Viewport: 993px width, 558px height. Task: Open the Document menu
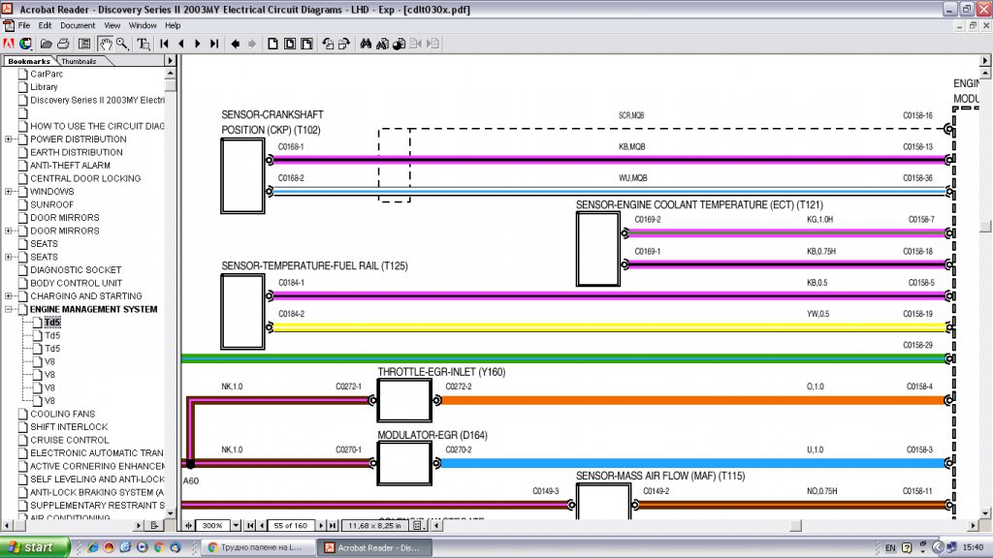tap(78, 25)
